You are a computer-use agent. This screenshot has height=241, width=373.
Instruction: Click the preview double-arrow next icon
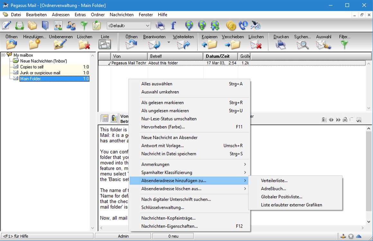338,120
